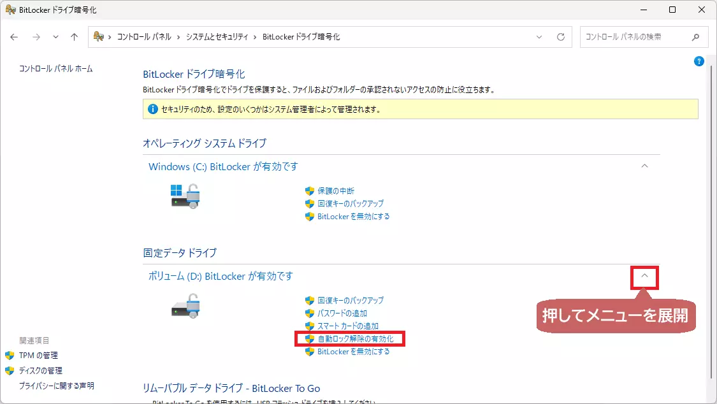Click the forward navigation arrow
Viewport: 717px width, 404px height.
[x=36, y=37]
